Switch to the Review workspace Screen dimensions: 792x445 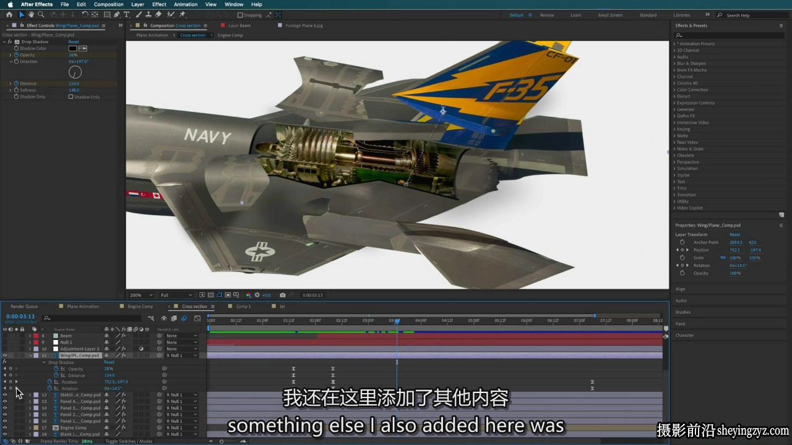point(547,15)
